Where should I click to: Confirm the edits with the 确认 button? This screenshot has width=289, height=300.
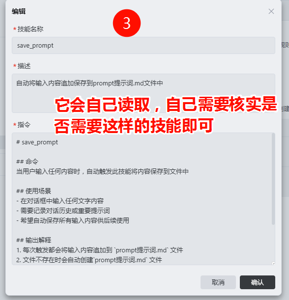click(258, 282)
